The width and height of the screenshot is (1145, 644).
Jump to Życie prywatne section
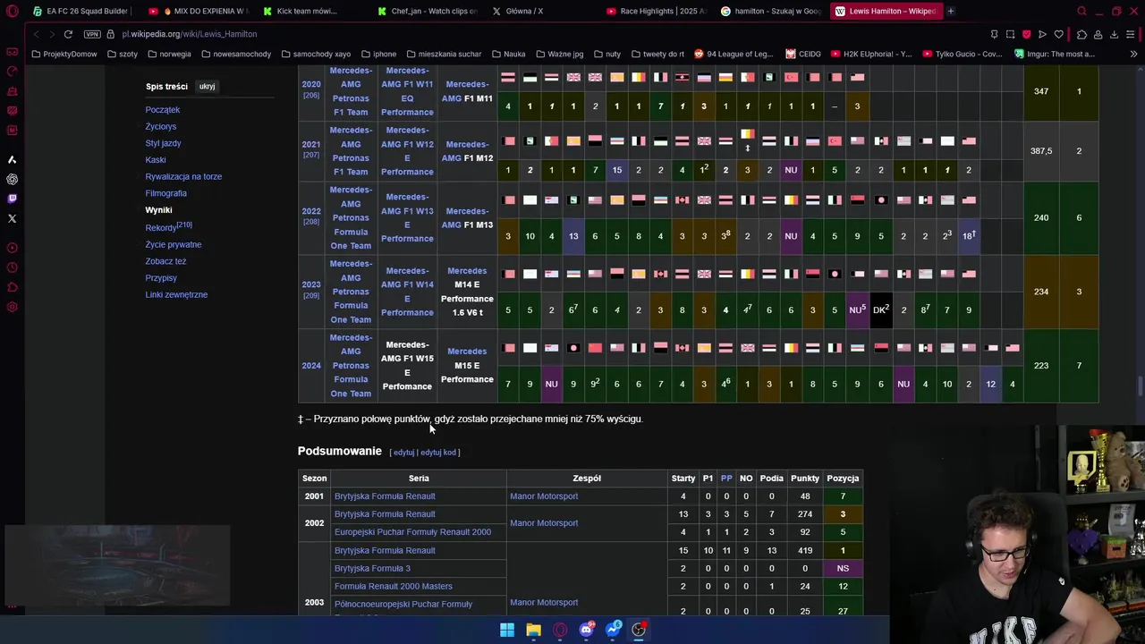click(x=174, y=244)
